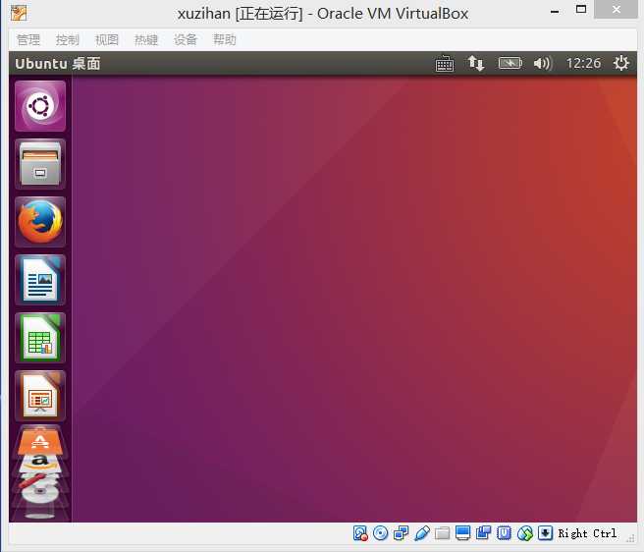
Task: Minimize the VirtualBox window
Action: tap(555, 11)
